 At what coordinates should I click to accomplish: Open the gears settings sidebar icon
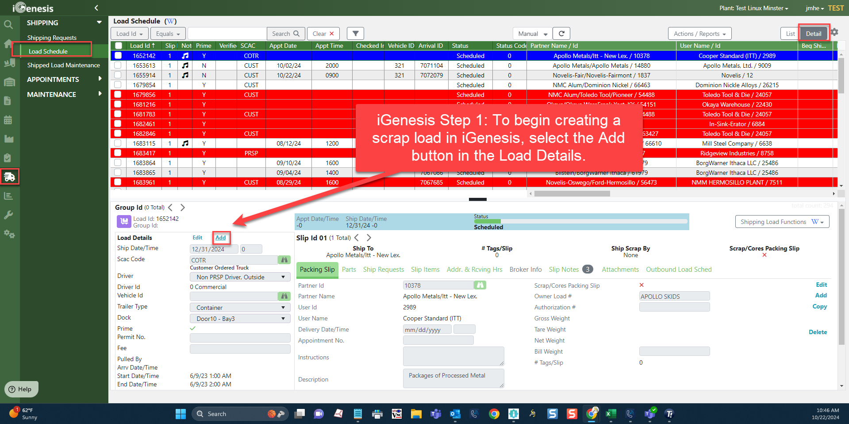click(x=9, y=234)
